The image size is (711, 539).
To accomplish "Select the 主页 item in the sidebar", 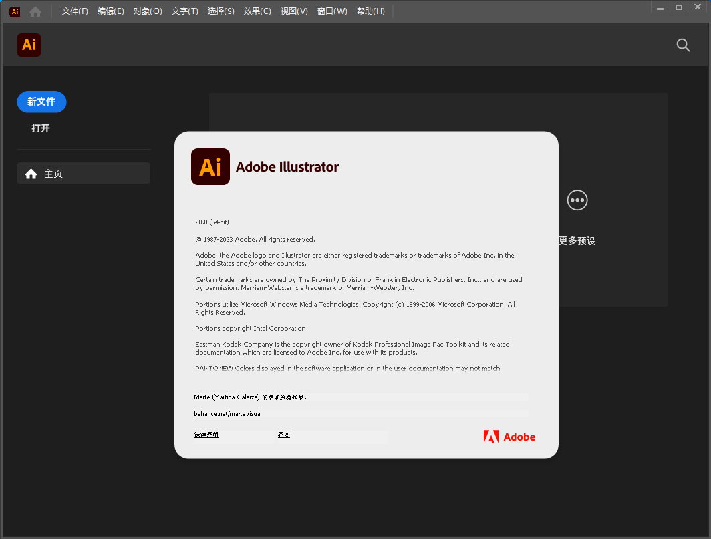I will coord(84,174).
